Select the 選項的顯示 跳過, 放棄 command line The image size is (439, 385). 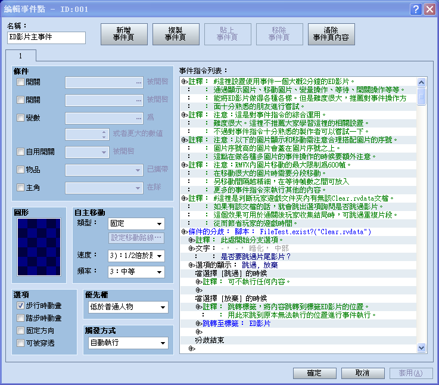(x=298, y=265)
